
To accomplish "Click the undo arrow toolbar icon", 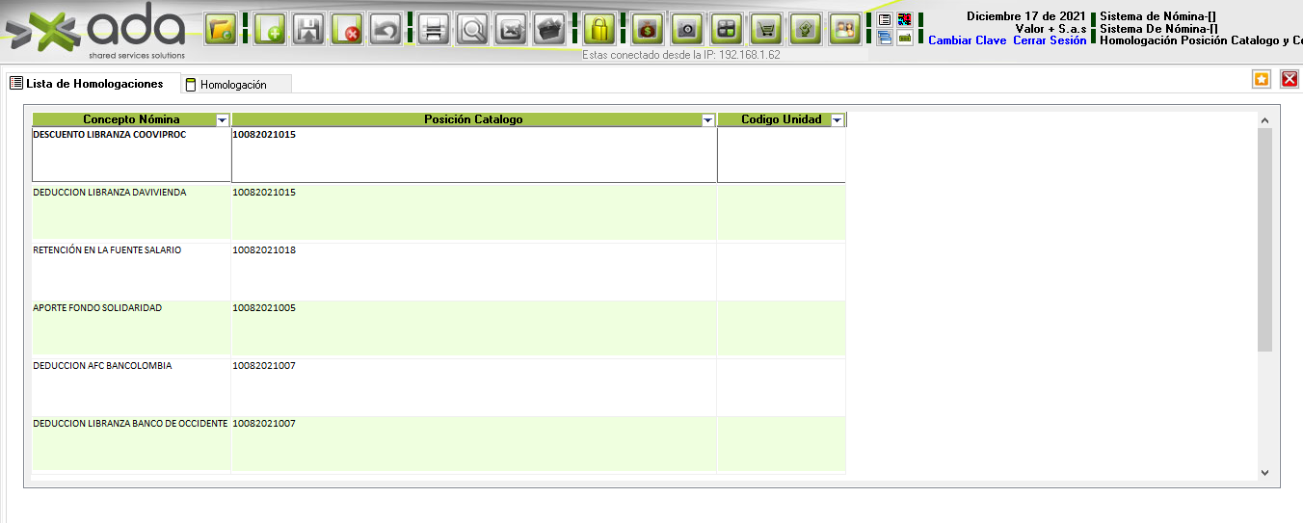I will [386, 29].
